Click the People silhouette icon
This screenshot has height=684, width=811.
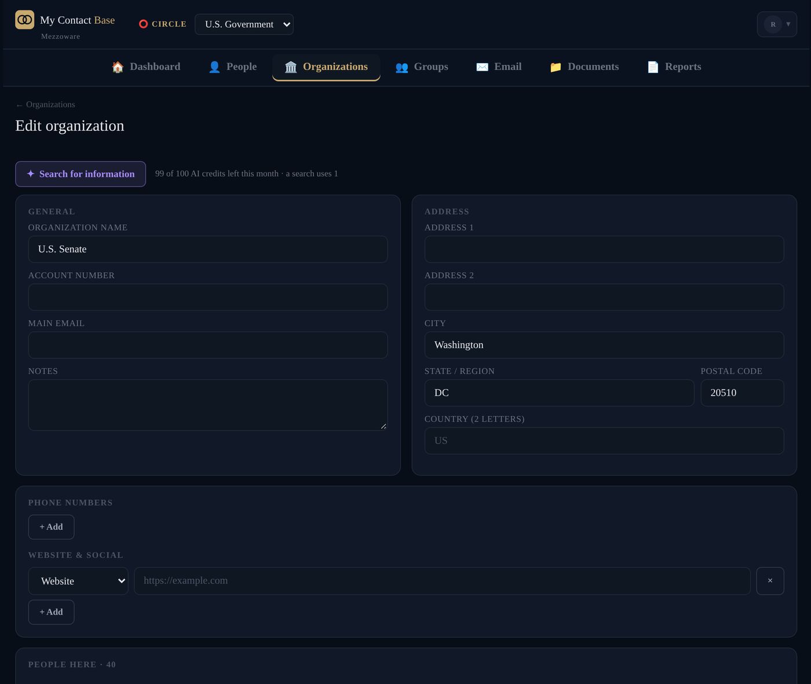coord(214,67)
